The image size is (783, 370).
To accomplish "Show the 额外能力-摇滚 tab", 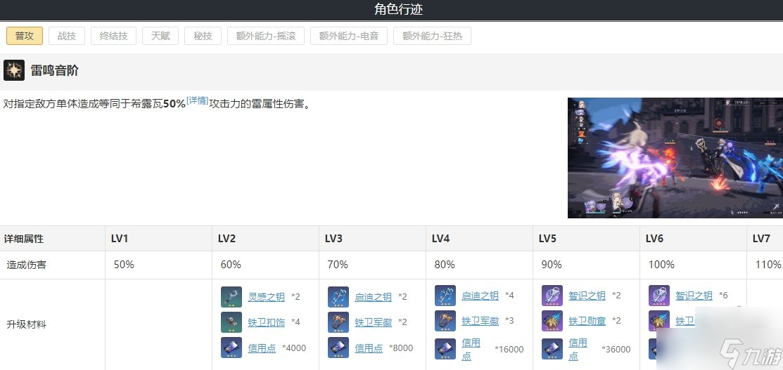I will (265, 36).
